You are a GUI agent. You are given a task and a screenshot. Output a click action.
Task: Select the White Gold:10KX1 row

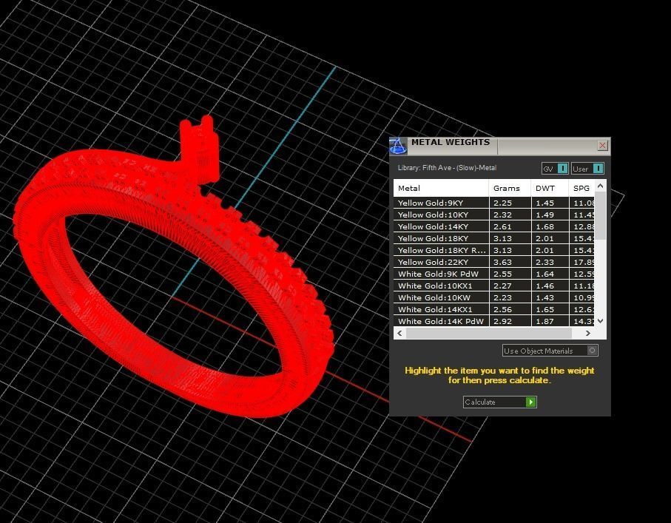tap(494, 286)
